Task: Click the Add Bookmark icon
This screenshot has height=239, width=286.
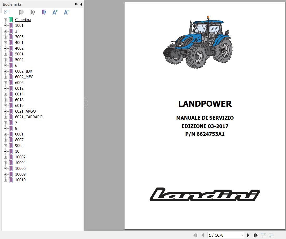Action: (32, 12)
